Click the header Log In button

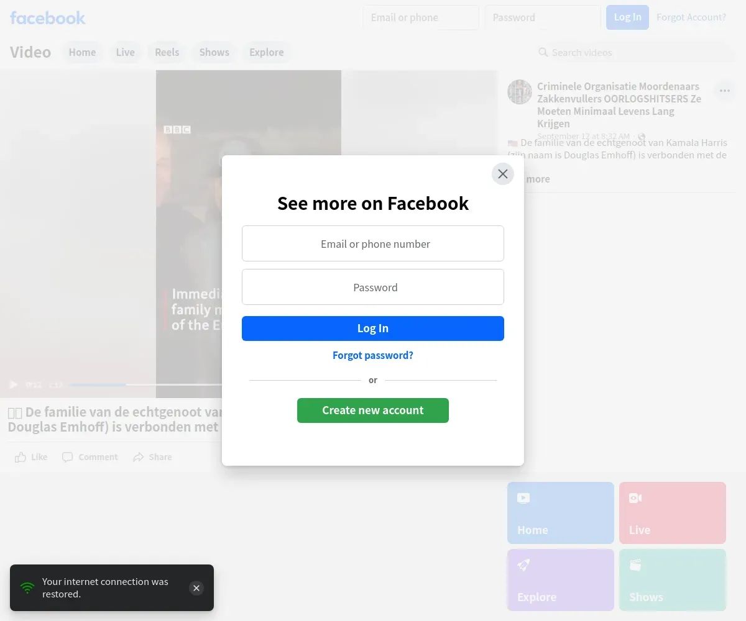[x=627, y=17]
